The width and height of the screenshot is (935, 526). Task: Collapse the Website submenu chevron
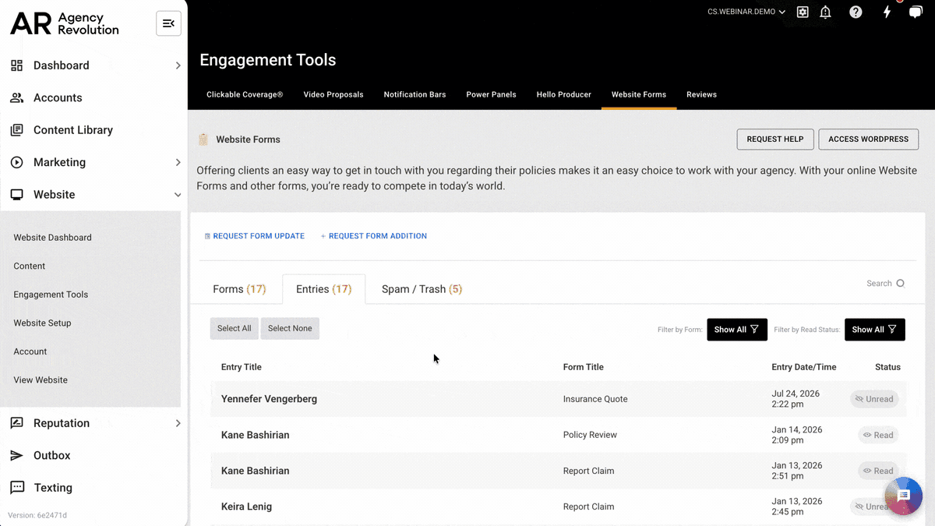(178, 195)
